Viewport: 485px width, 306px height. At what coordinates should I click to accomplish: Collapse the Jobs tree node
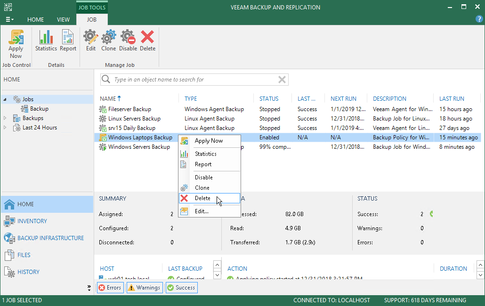pos(5,99)
